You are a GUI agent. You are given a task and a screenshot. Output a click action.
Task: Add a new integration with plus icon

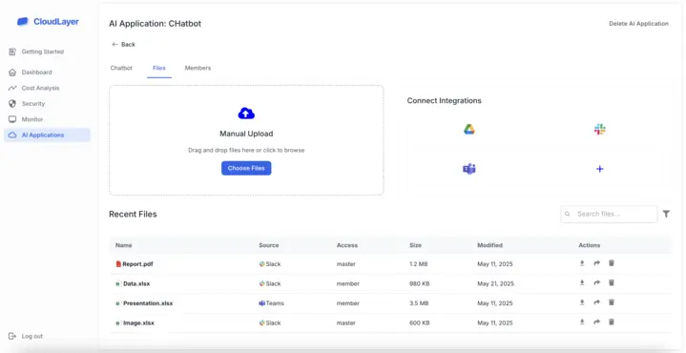point(600,169)
